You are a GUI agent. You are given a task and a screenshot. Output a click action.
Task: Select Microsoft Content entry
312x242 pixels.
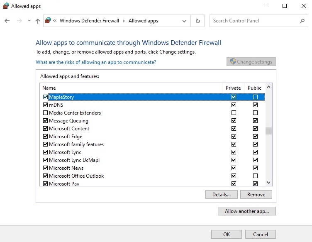tap(69, 129)
